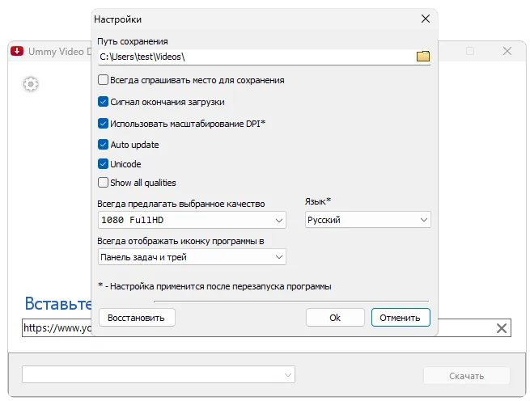
Task: Confirm settings with Ok button
Action: point(335,318)
